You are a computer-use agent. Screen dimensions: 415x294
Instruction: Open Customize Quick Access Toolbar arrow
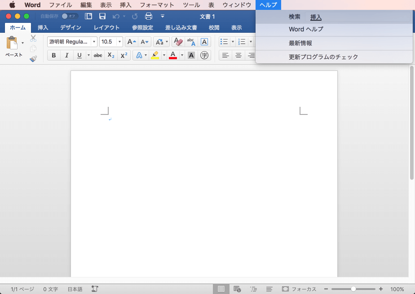163,17
